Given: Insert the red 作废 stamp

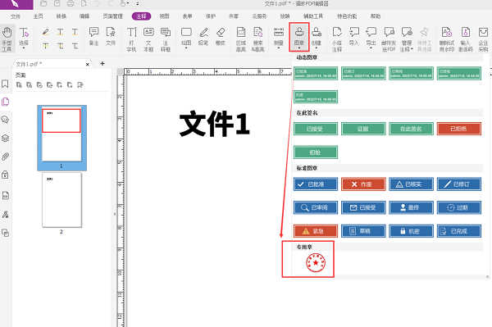Looking at the screenshot, I should pyautogui.click(x=363, y=184).
